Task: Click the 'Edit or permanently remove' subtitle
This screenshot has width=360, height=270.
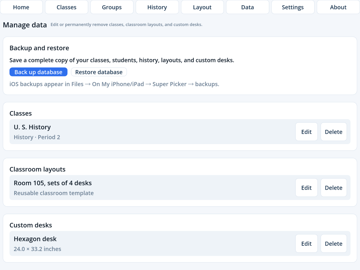Action: 127,24
